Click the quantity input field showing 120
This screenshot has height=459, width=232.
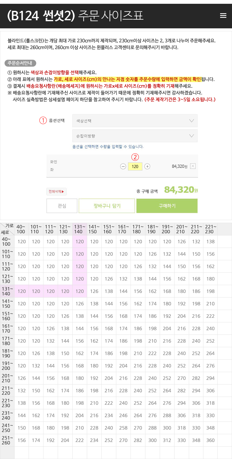(135, 166)
